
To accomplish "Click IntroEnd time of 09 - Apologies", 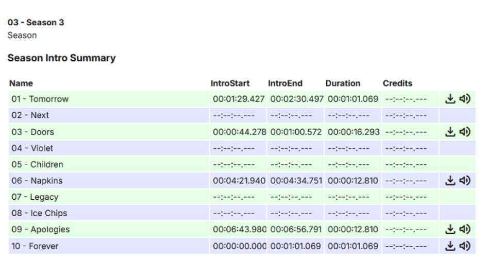I will point(296,229).
